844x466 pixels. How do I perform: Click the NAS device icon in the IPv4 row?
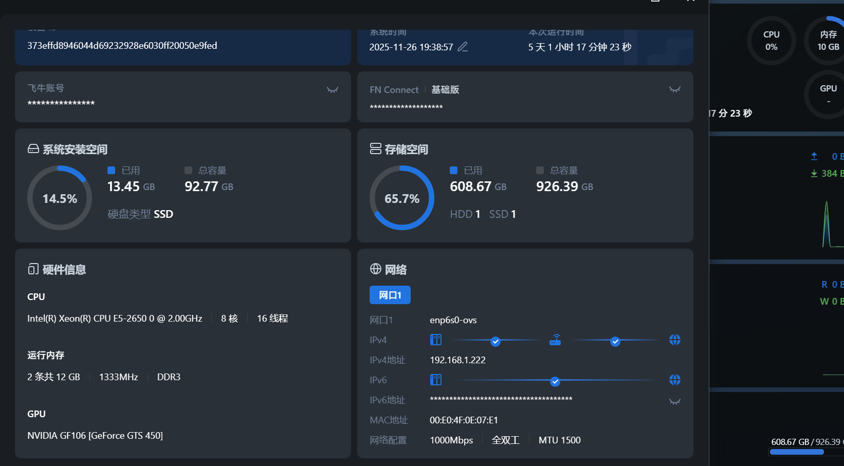pyautogui.click(x=436, y=340)
